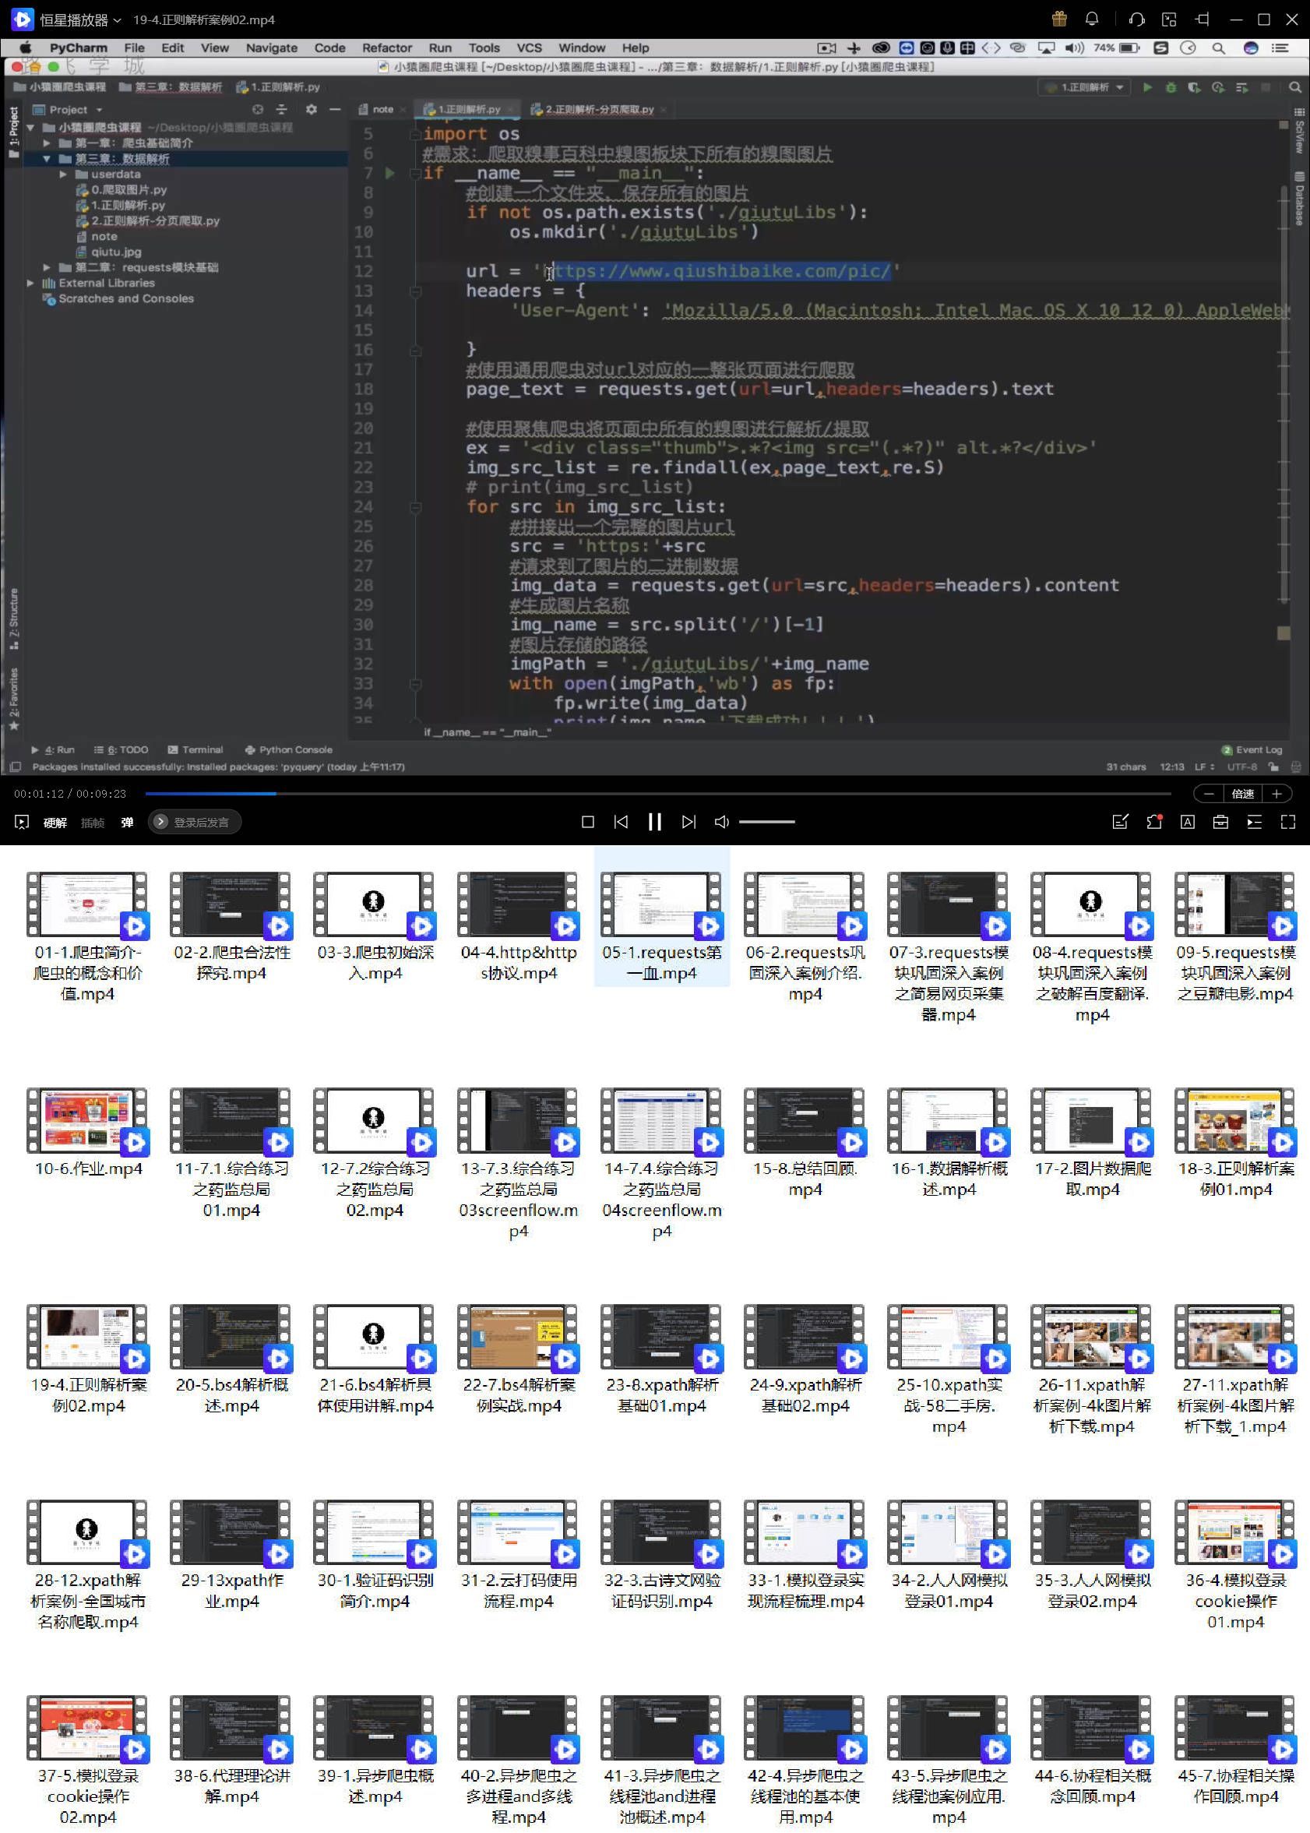This screenshot has width=1310, height=1833.
Task: Pin the player window on top
Action: click(1202, 19)
